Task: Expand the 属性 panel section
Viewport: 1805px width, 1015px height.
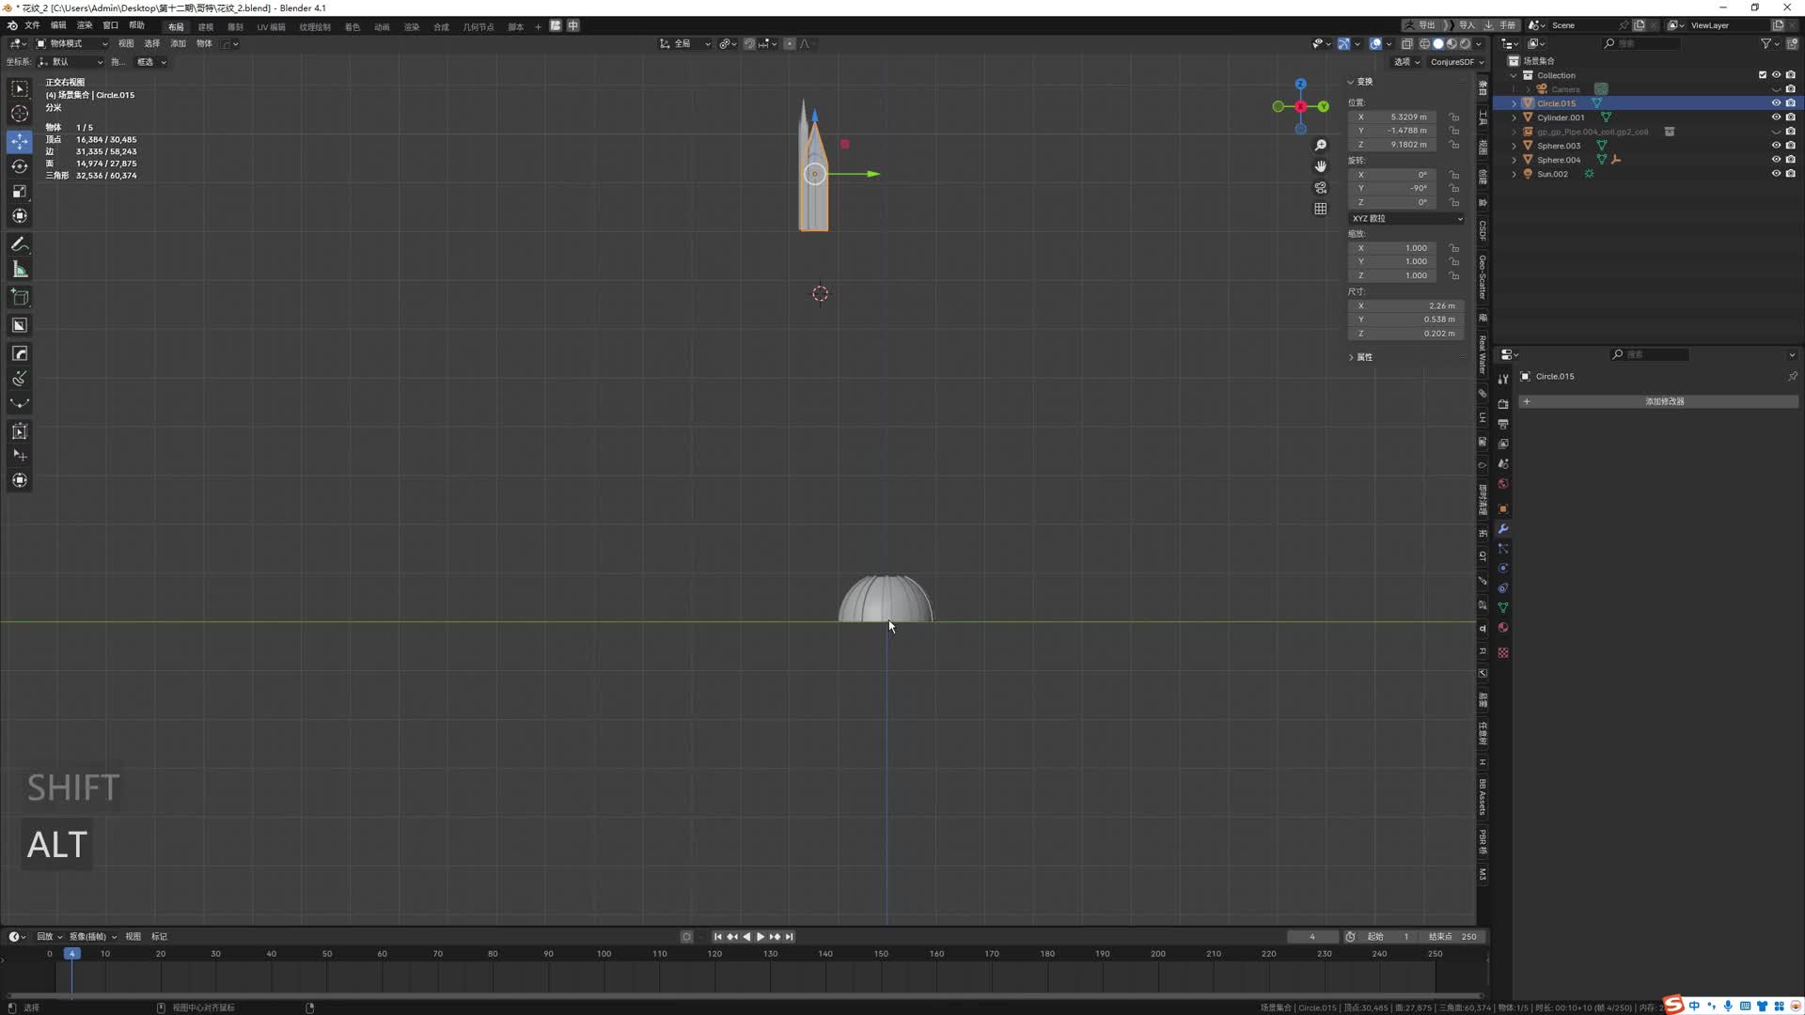Action: 1363,357
